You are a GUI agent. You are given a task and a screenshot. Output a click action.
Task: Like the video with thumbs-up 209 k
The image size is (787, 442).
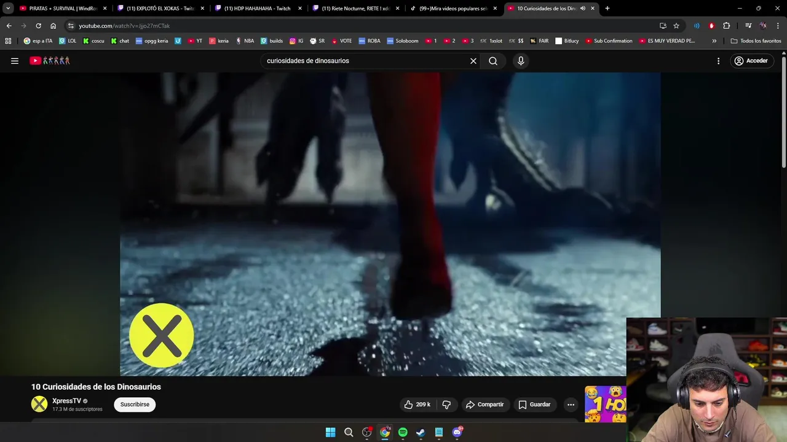point(417,405)
